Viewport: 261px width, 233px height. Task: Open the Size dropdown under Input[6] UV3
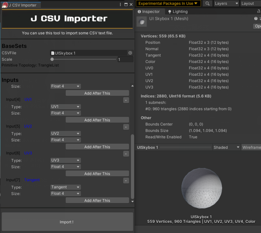(x=66, y=167)
